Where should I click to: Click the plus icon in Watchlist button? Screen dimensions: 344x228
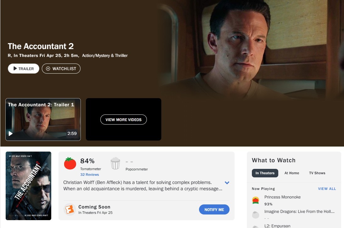pyautogui.click(x=48, y=69)
